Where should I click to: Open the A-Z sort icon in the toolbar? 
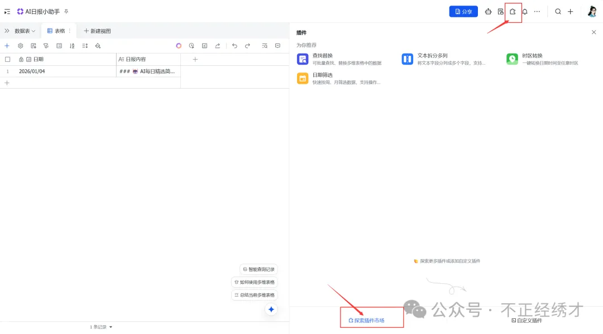[x=72, y=46]
